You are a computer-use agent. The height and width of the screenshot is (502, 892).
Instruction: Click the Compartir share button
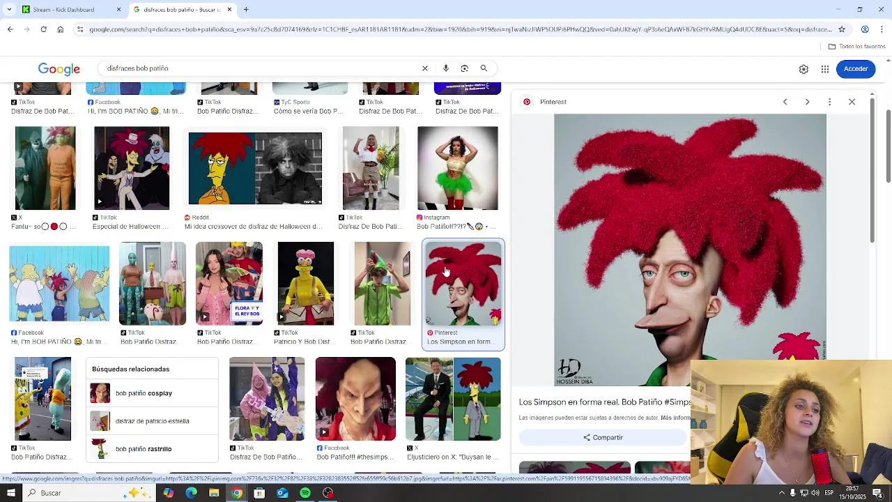pos(603,437)
